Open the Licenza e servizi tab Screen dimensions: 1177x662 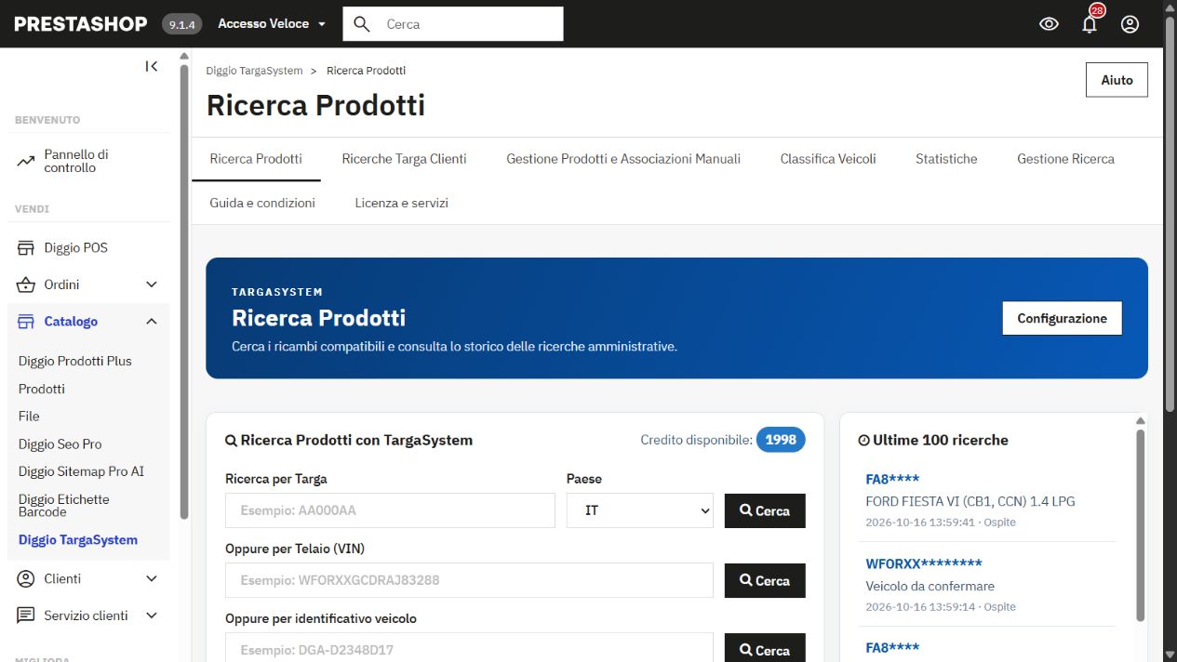point(401,203)
